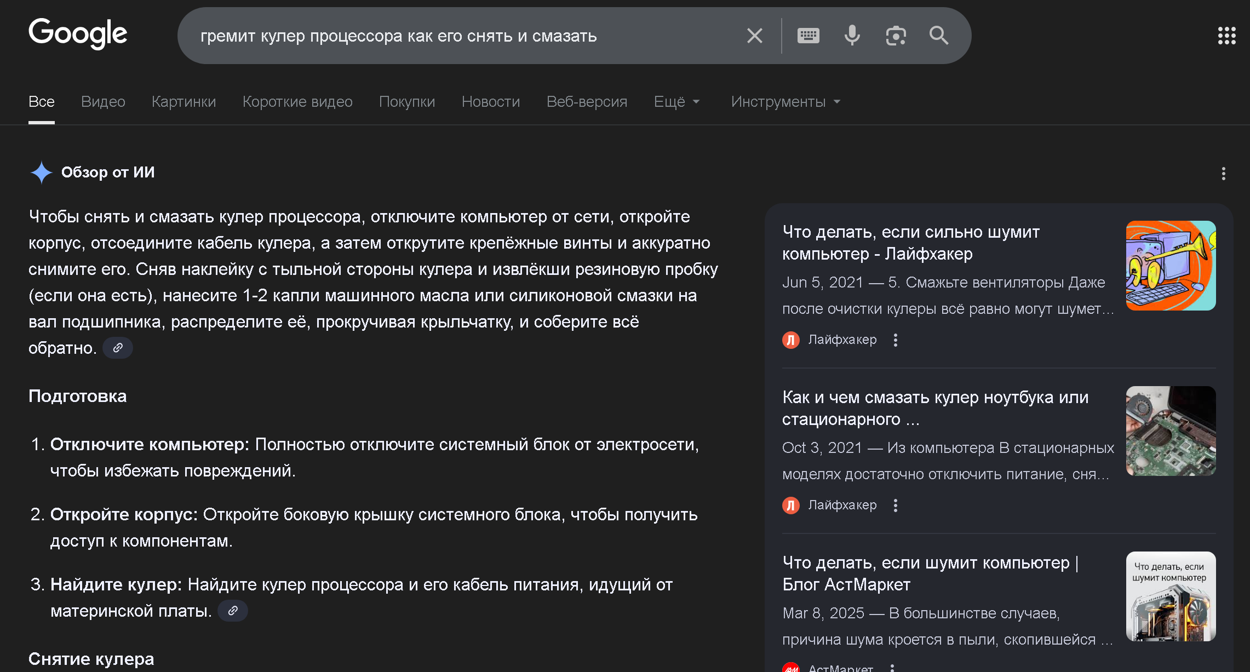Switch to the 'Видео' tab
The width and height of the screenshot is (1250, 672).
tap(103, 102)
